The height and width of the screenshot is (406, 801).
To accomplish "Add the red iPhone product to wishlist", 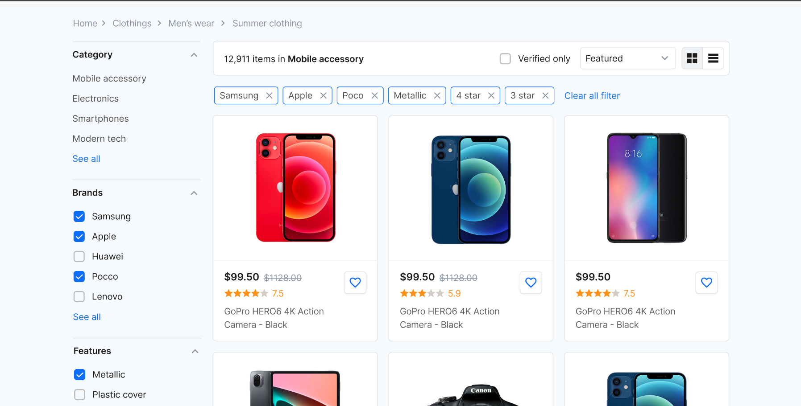I will click(x=355, y=283).
